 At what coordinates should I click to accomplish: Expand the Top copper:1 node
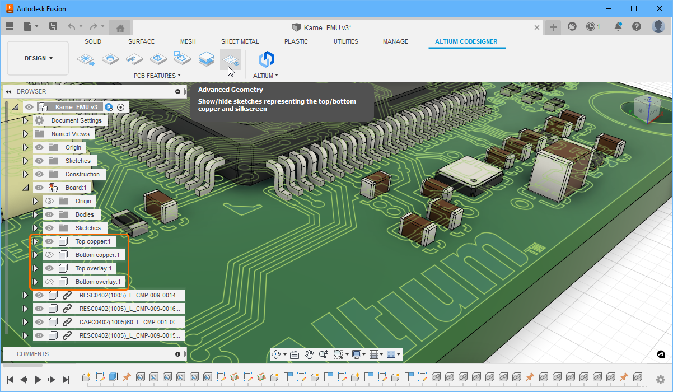click(x=35, y=241)
